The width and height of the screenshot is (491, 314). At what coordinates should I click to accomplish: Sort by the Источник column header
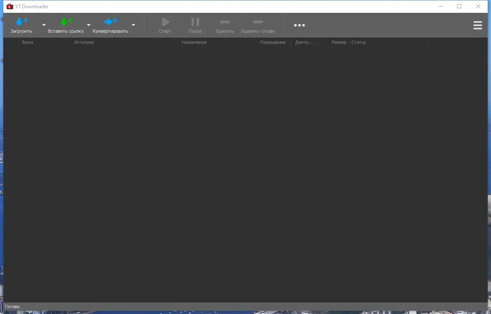coord(126,42)
